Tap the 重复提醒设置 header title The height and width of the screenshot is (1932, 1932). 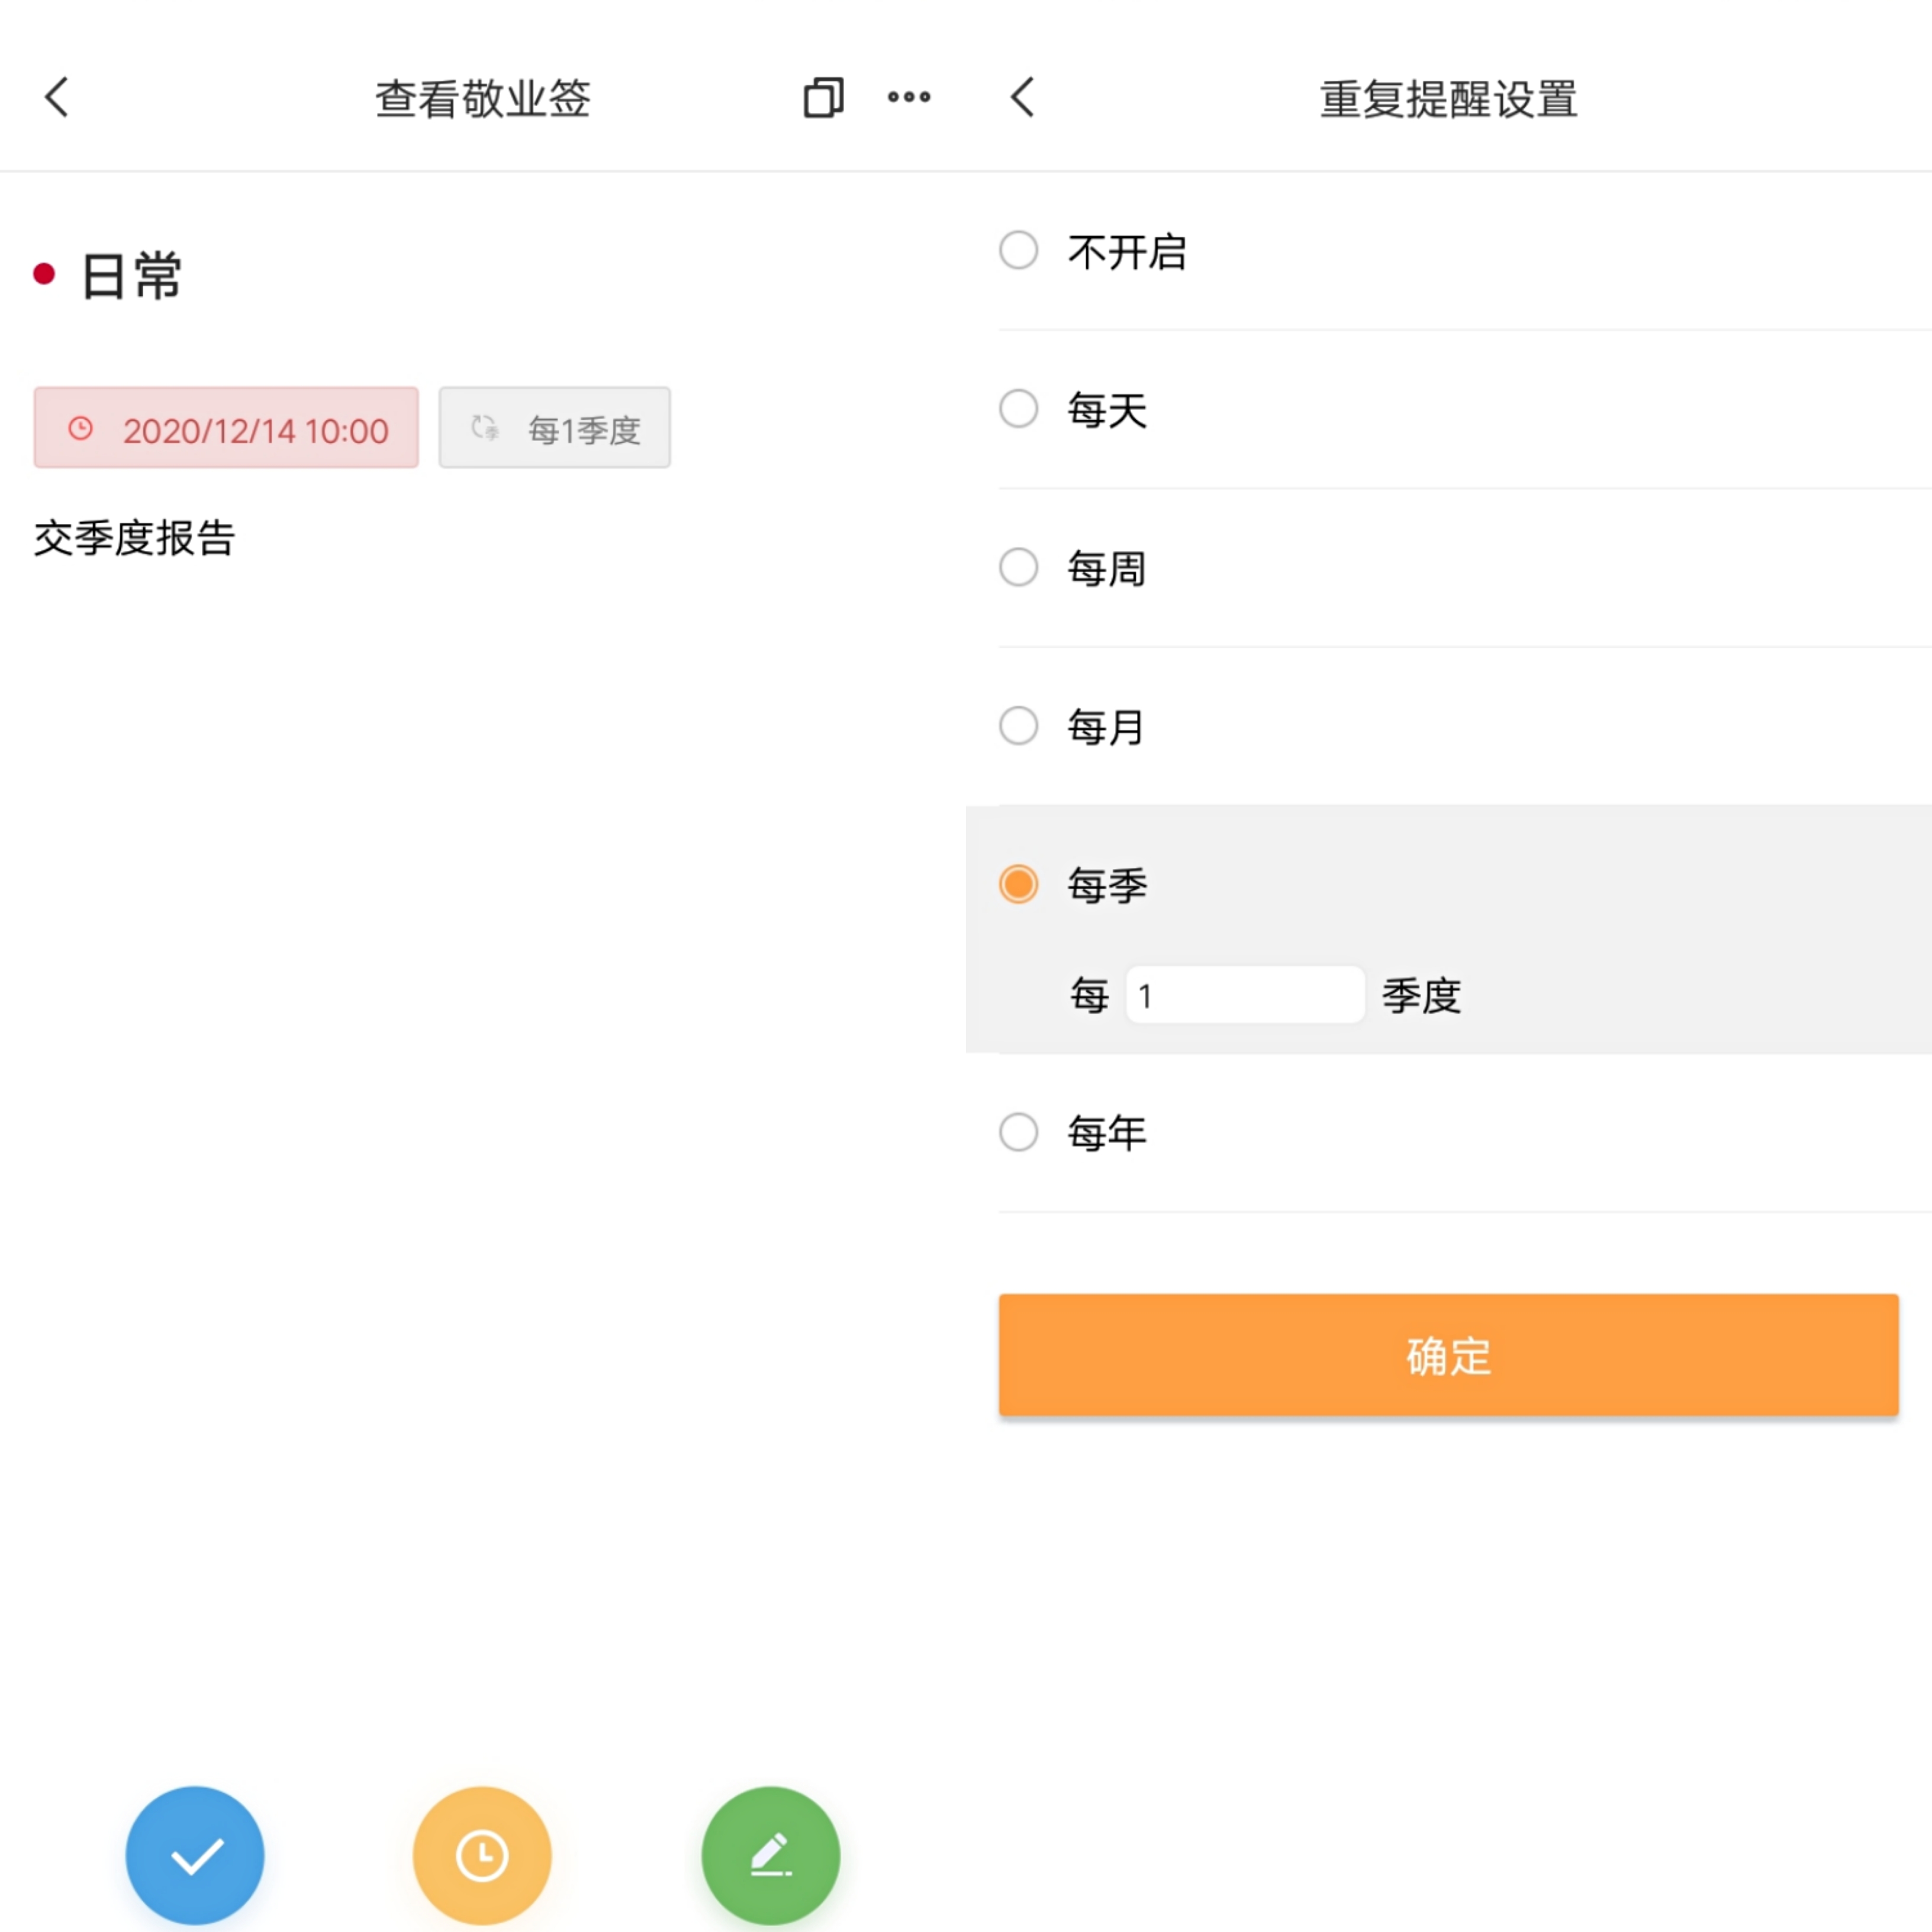click(1448, 99)
